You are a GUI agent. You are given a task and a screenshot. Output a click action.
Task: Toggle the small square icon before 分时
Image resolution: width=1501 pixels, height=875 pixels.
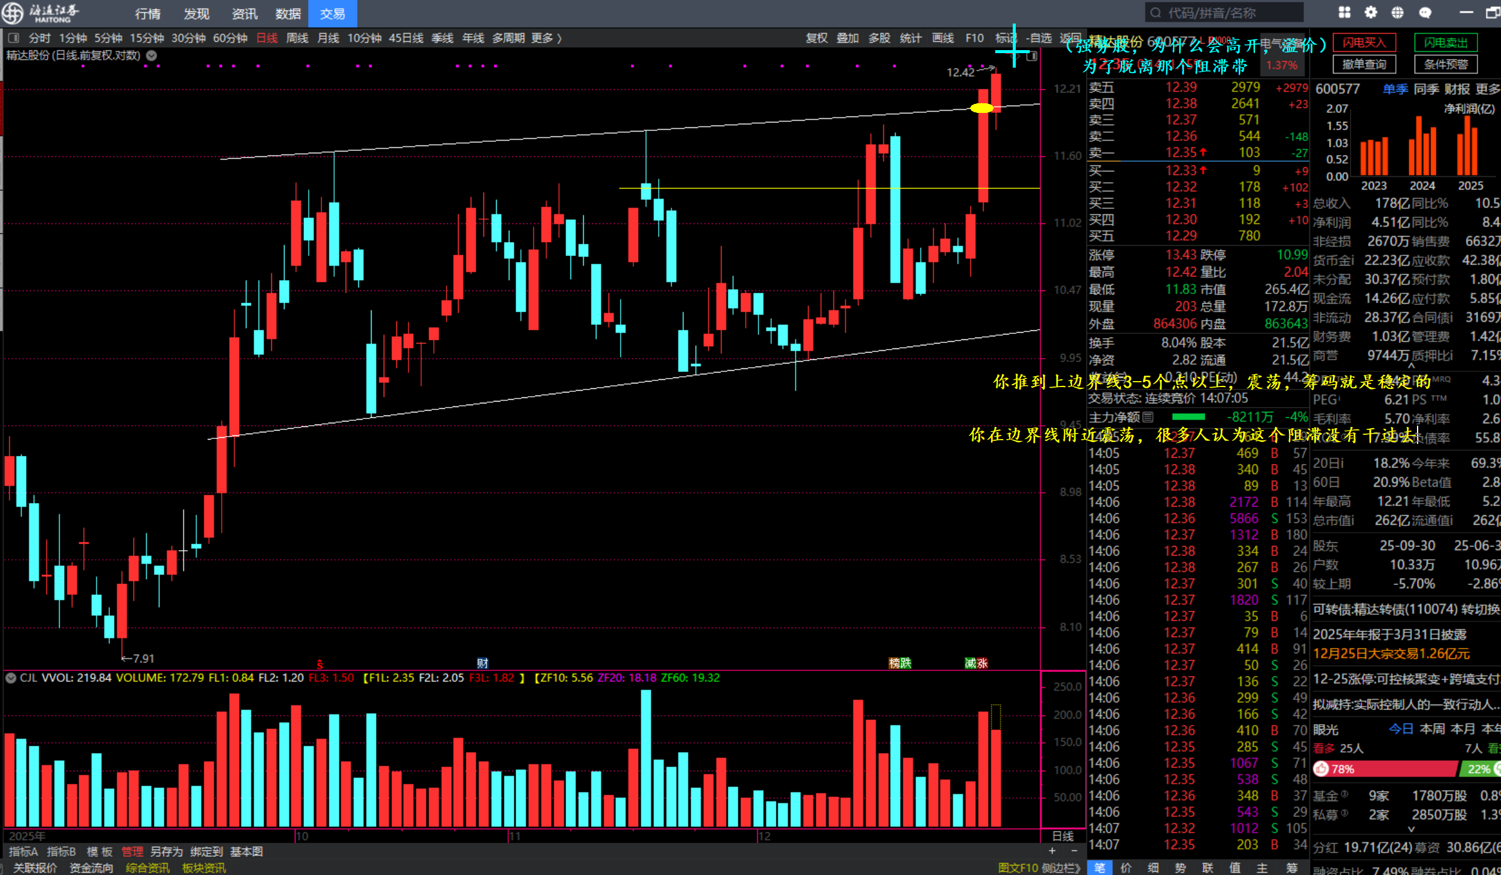pyautogui.click(x=15, y=38)
